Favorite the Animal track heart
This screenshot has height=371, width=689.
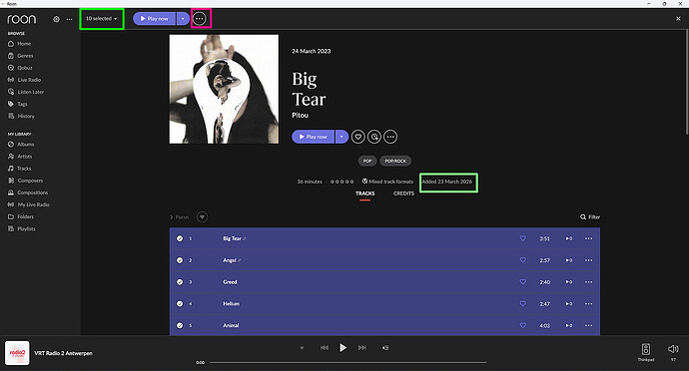pyautogui.click(x=523, y=325)
